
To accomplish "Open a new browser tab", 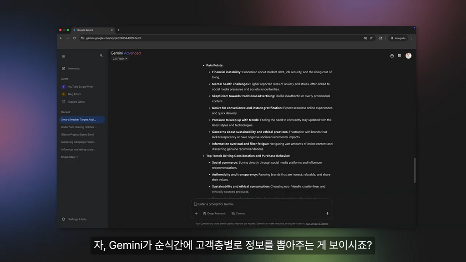I will pos(118,30).
